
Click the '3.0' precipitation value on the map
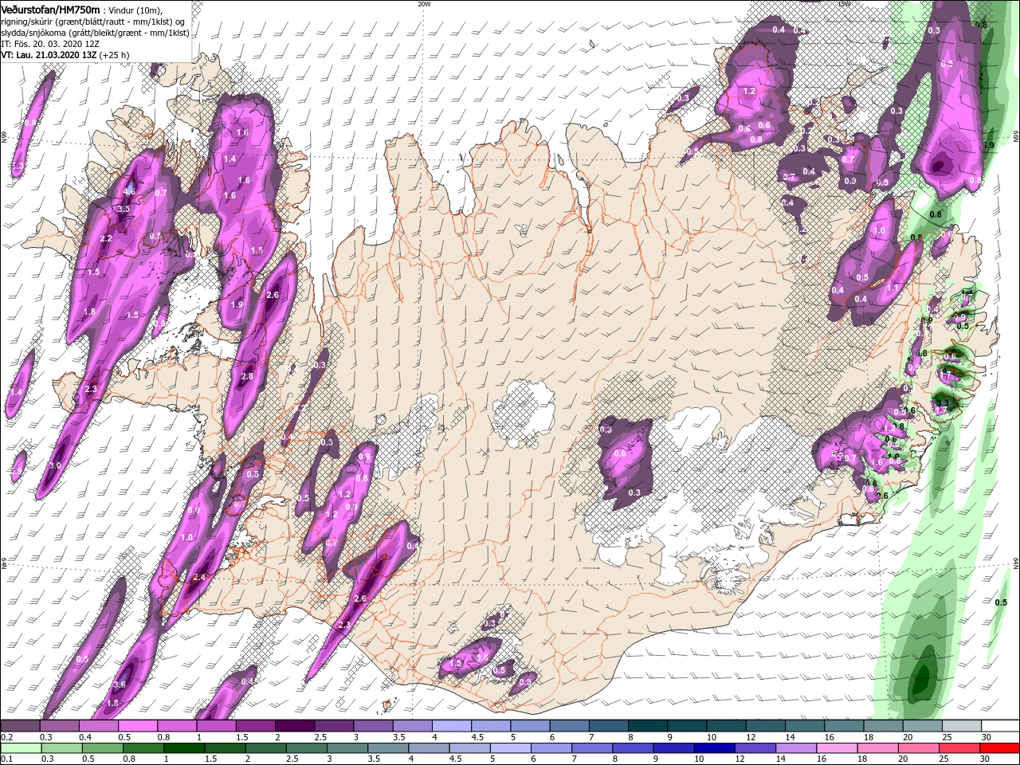[55, 465]
